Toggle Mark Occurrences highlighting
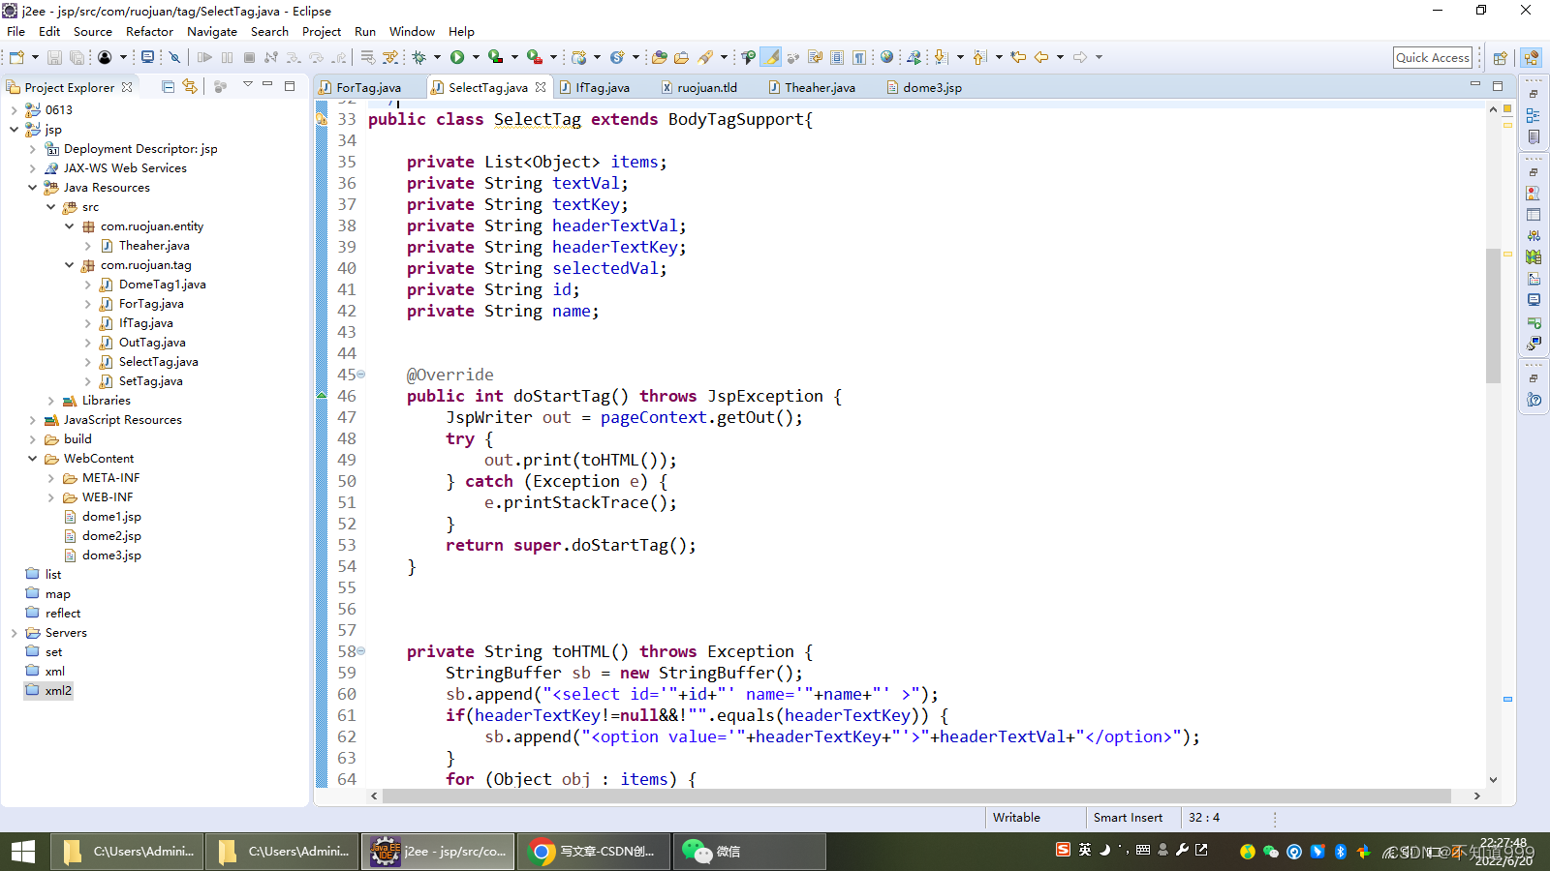The image size is (1550, 871). pyautogui.click(x=771, y=57)
